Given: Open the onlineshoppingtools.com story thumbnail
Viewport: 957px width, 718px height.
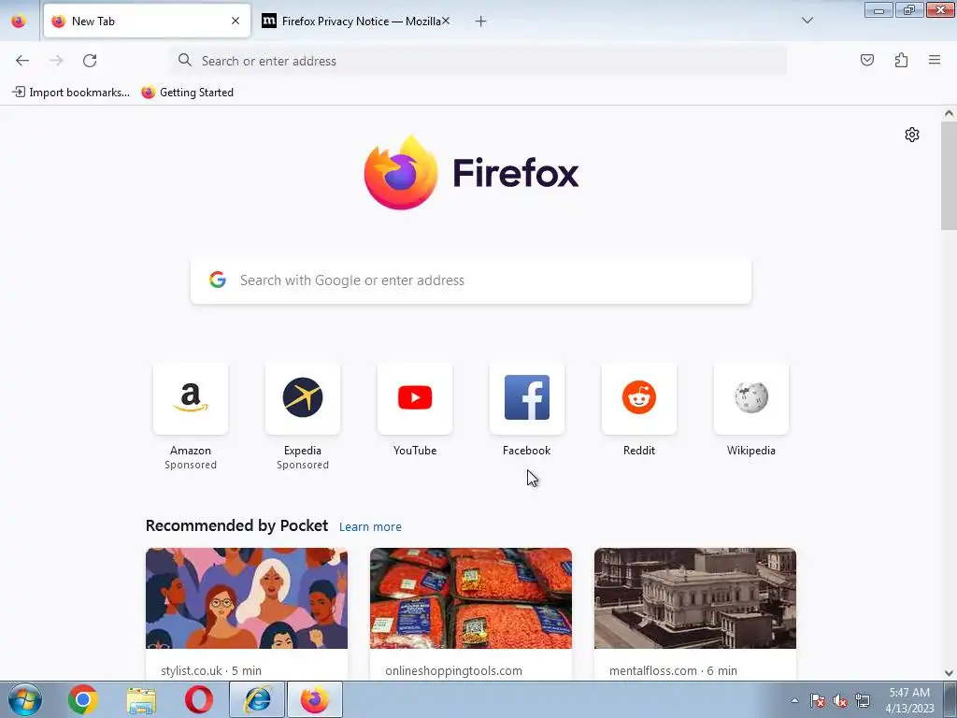Looking at the screenshot, I should (471, 598).
